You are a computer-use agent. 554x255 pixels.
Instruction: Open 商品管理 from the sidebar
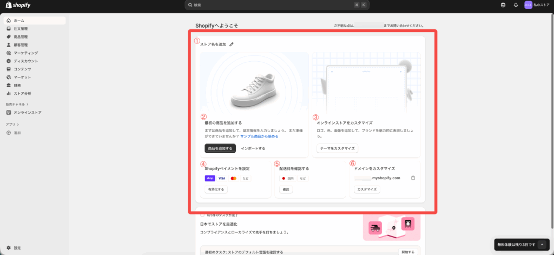[21, 37]
